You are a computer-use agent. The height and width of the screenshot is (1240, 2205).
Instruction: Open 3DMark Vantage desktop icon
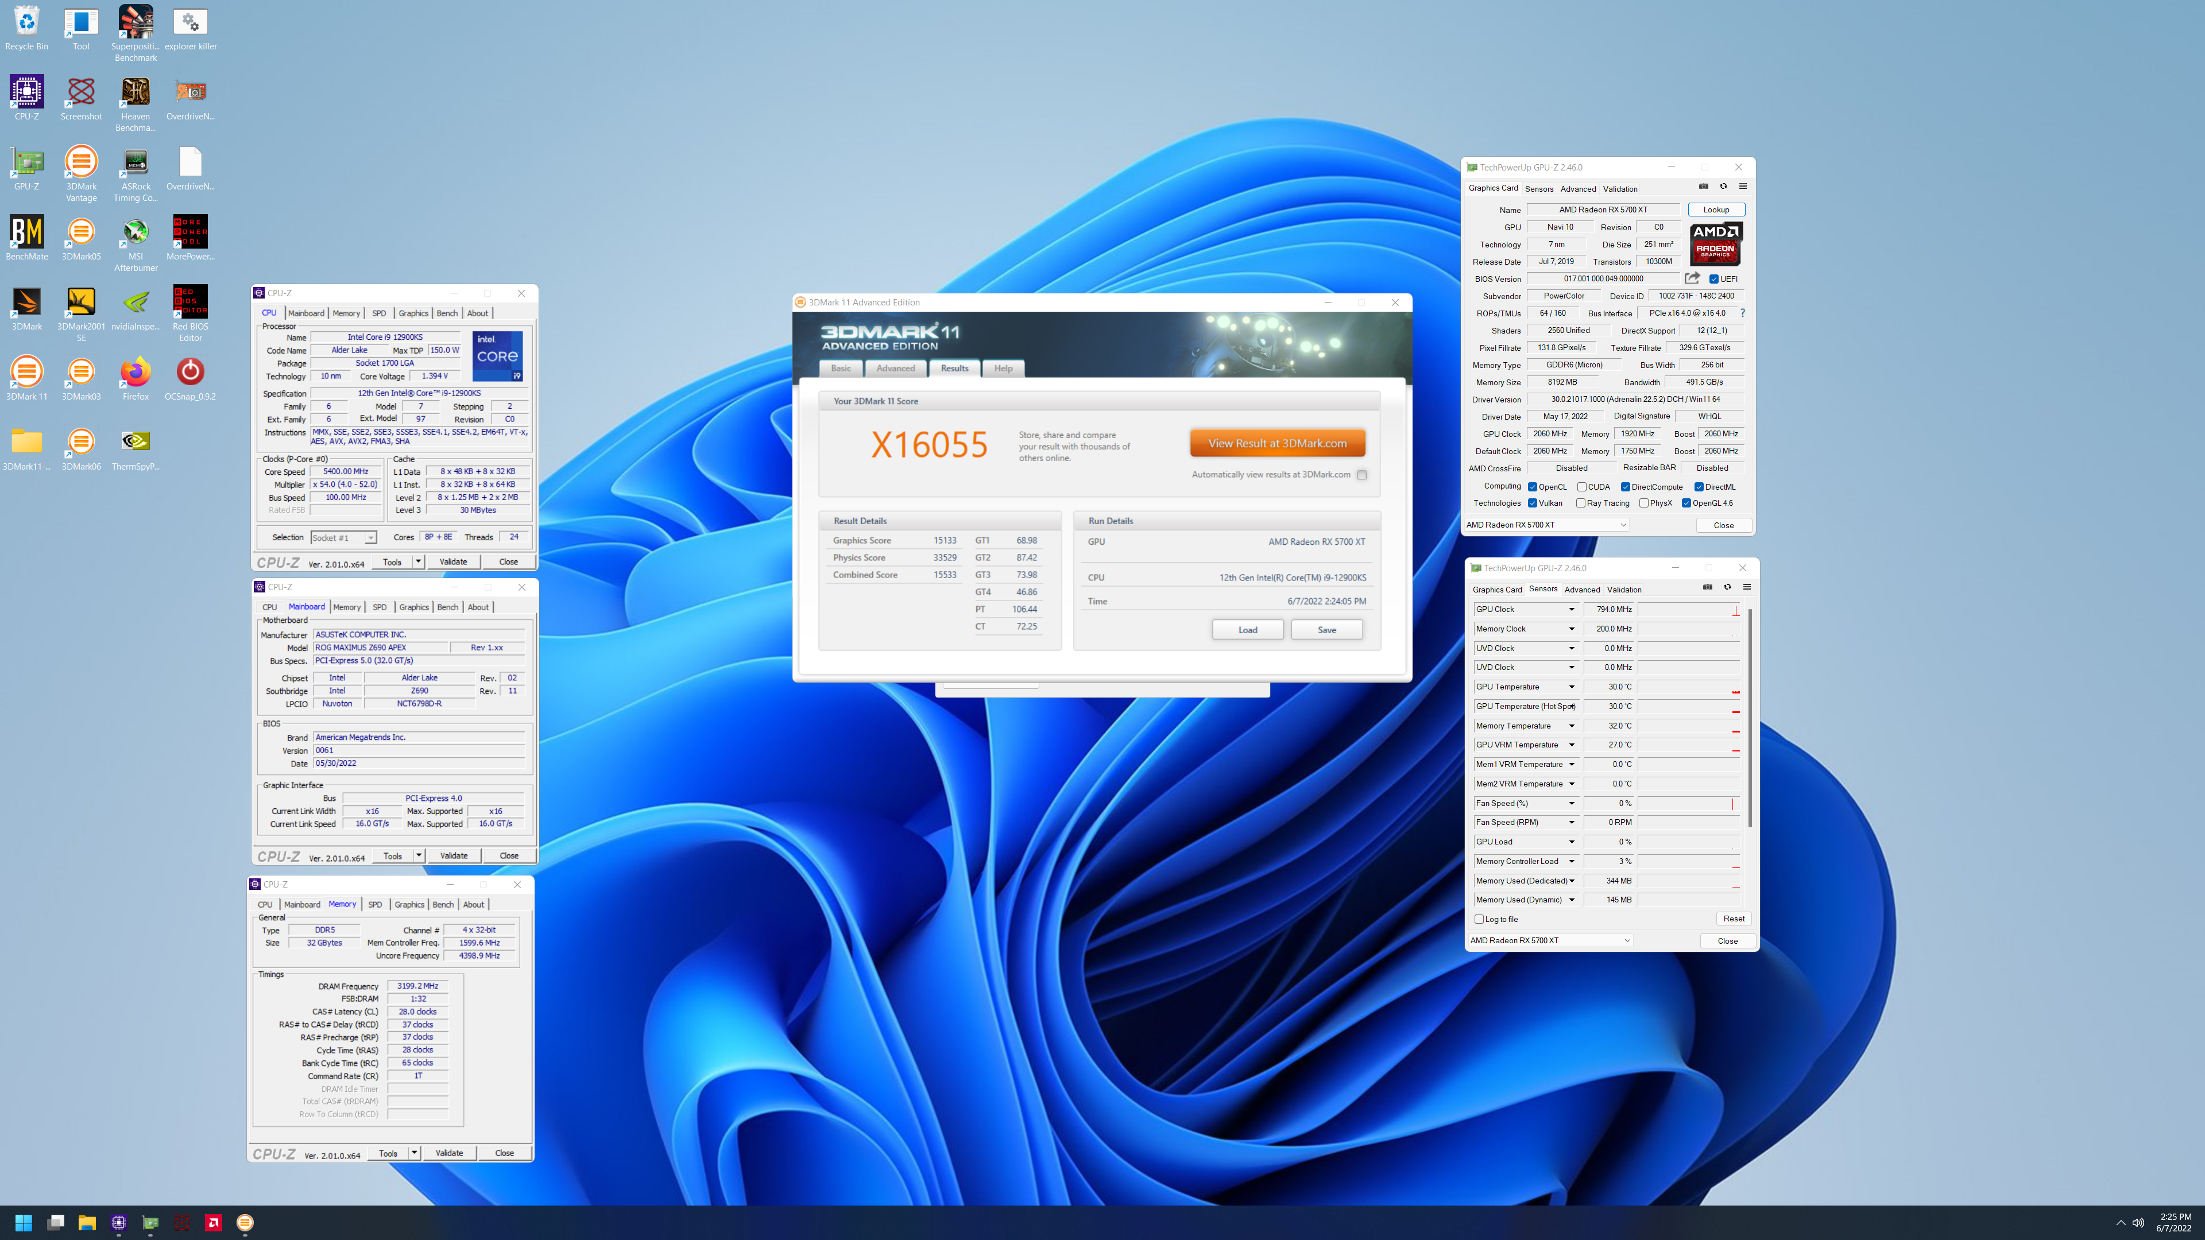pyautogui.click(x=82, y=174)
